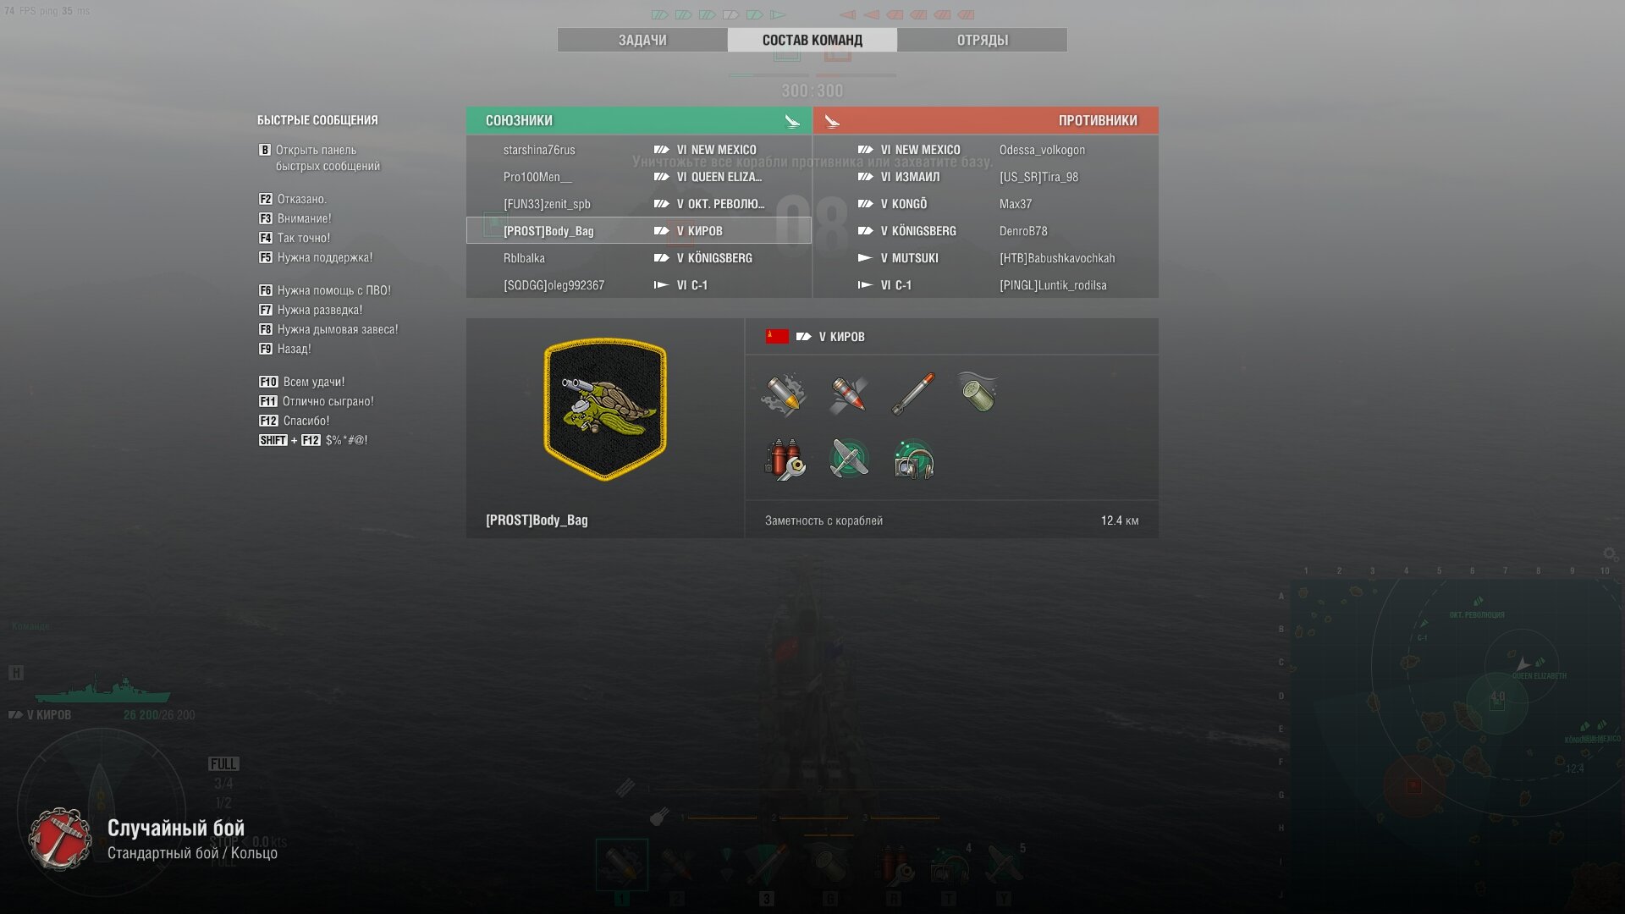Open the ОТРЯДЫ tab

[x=982, y=40]
